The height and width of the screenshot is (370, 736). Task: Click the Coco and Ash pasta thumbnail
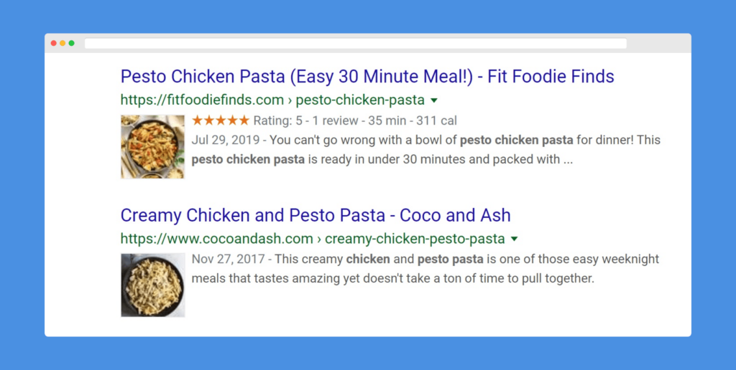[x=152, y=285]
